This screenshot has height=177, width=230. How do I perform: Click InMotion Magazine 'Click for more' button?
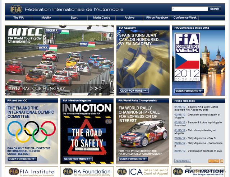78,159
